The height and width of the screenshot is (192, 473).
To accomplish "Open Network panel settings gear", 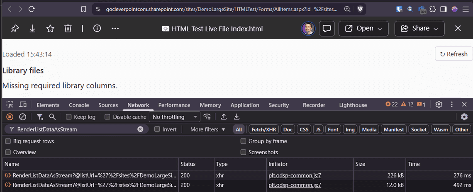I will (x=464, y=117).
